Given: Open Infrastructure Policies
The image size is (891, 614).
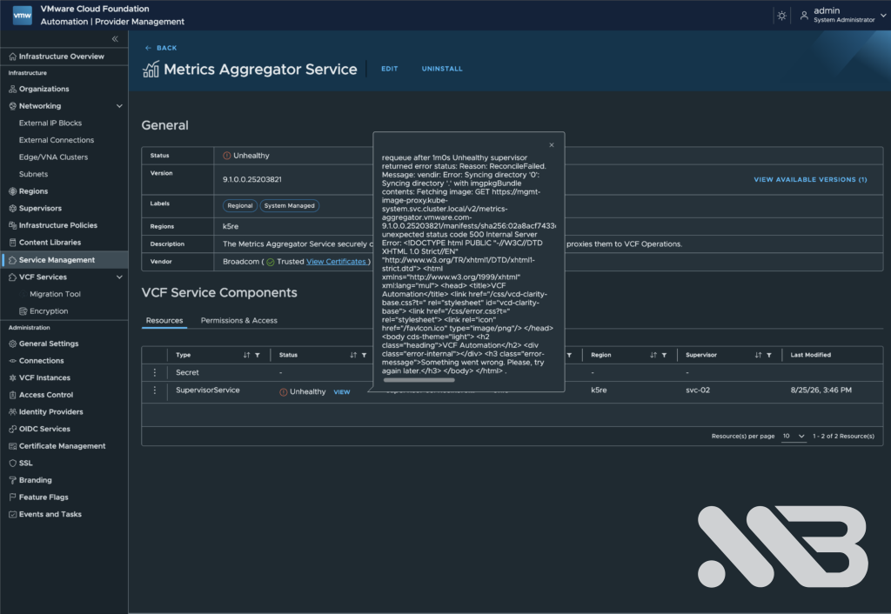Looking at the screenshot, I should pyautogui.click(x=58, y=225).
